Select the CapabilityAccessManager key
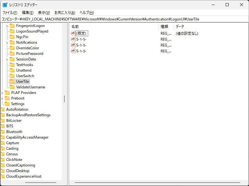The height and width of the screenshot is (186, 249). [27, 137]
